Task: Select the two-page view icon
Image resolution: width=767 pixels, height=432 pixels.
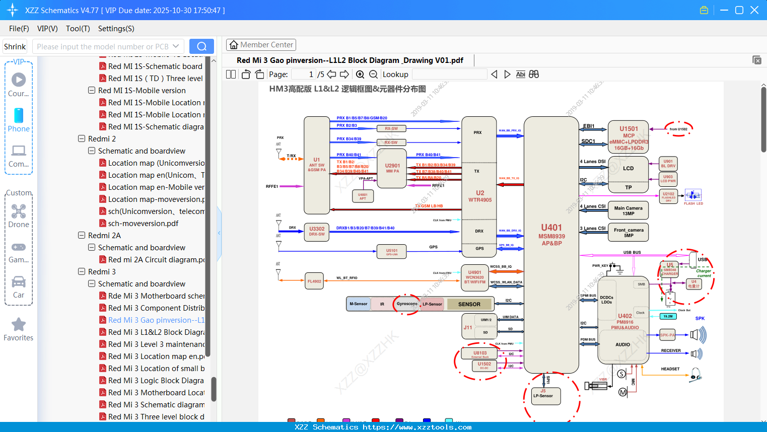Action: (231, 74)
